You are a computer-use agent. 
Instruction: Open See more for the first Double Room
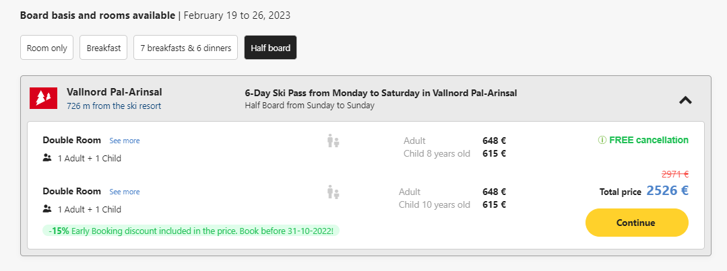124,141
